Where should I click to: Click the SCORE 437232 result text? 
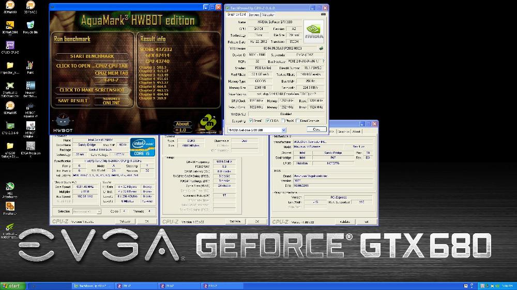click(156, 50)
